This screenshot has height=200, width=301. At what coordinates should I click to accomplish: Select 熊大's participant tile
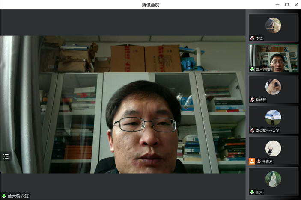[x=273, y=179]
